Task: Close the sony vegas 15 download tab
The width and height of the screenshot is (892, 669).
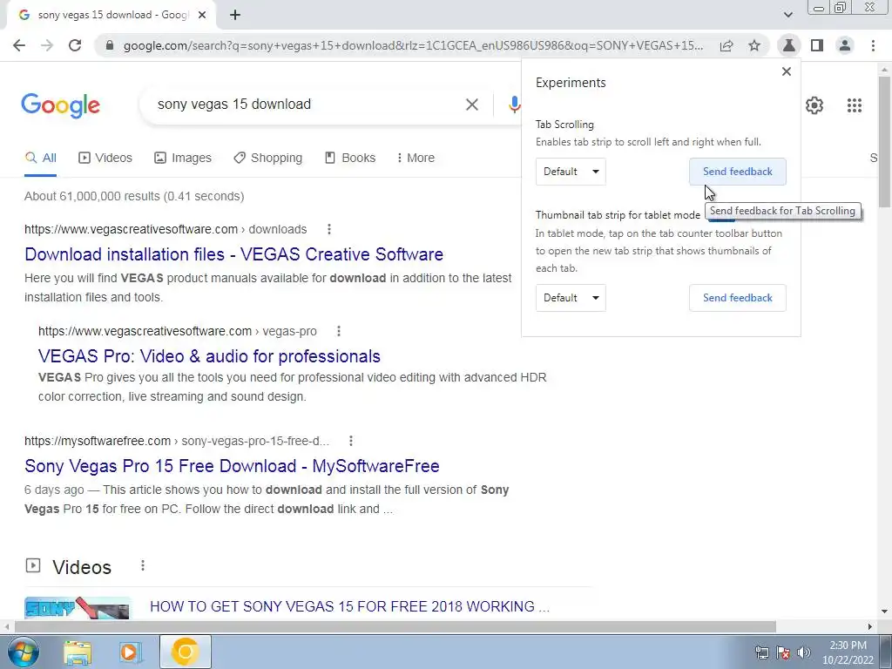Action: pyautogui.click(x=202, y=15)
